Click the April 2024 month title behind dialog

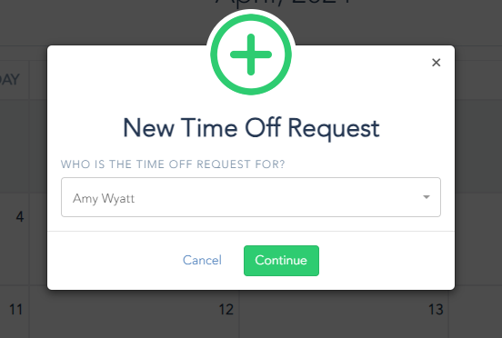(x=284, y=3)
